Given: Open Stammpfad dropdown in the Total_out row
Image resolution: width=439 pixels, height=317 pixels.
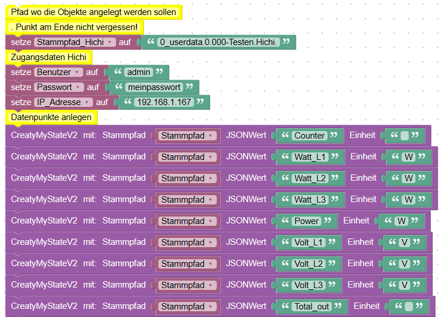Looking at the screenshot, I should tap(187, 307).
